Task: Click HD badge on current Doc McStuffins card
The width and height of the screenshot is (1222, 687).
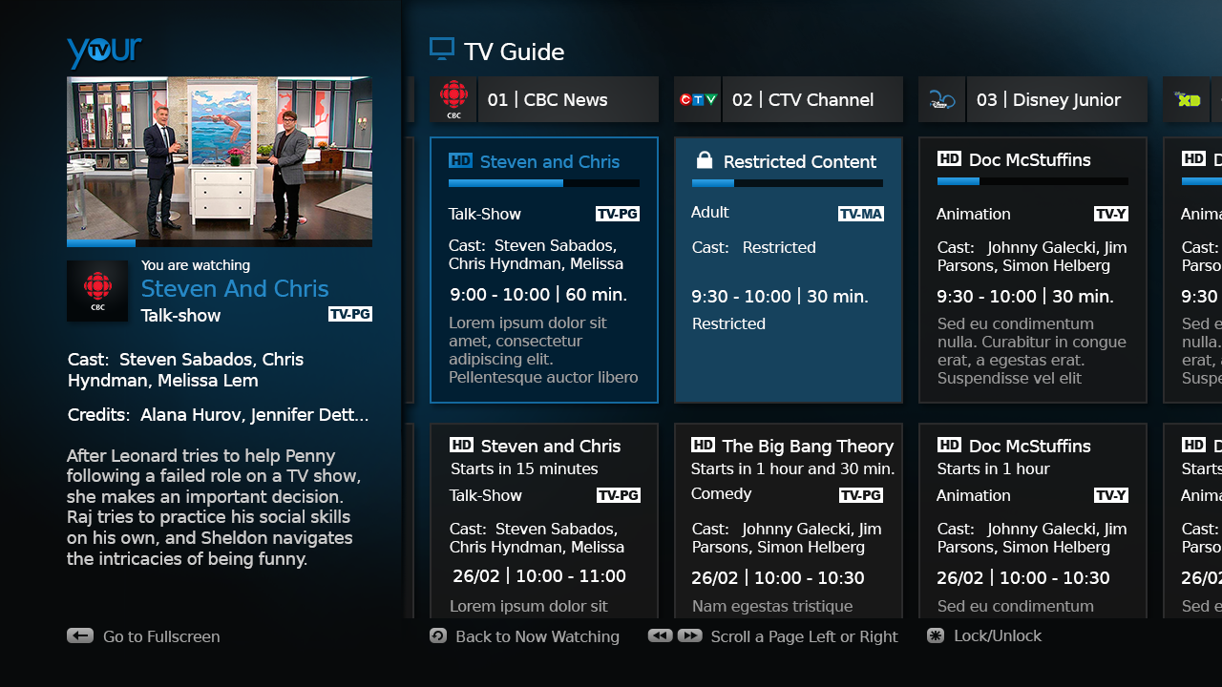Action: click(949, 158)
